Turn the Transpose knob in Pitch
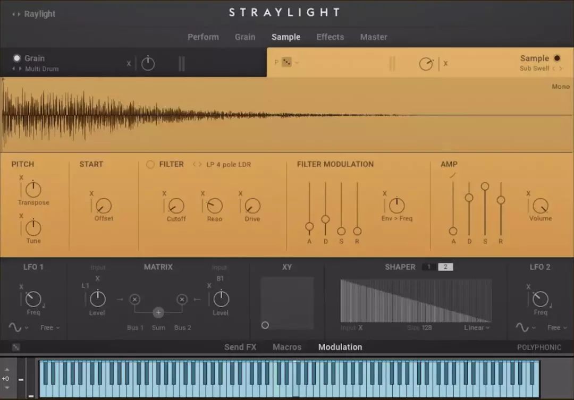The height and width of the screenshot is (400, 574). [33, 189]
